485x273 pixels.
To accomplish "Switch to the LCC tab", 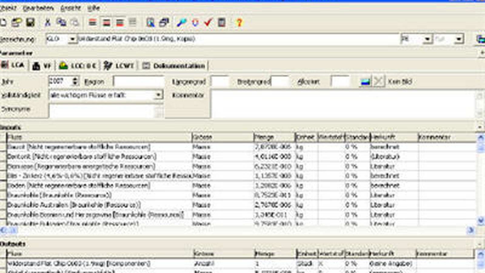I will coord(78,66).
